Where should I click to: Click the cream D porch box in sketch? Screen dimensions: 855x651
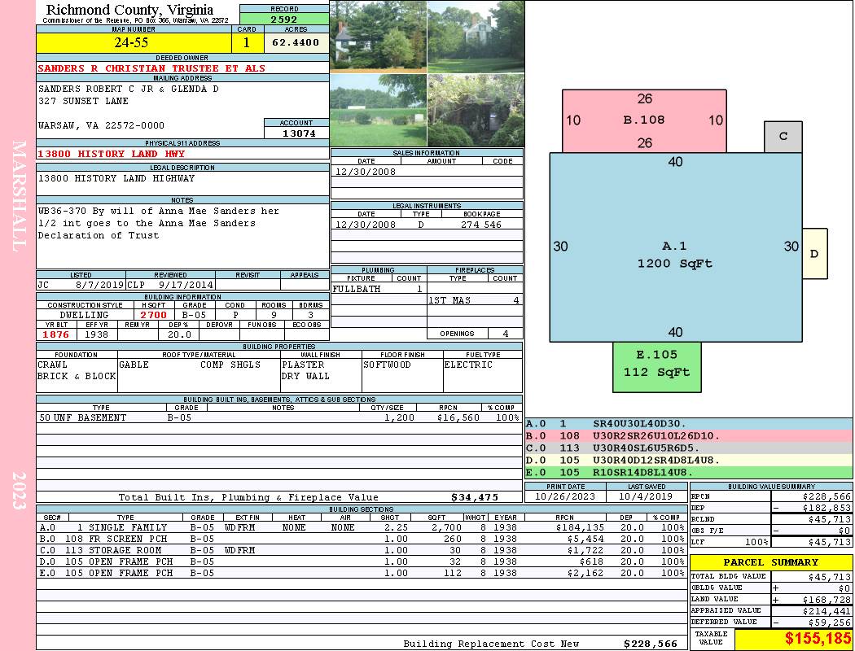tap(814, 254)
